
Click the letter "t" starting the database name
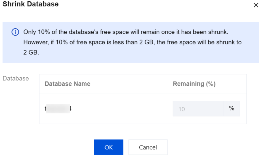tap(45, 109)
